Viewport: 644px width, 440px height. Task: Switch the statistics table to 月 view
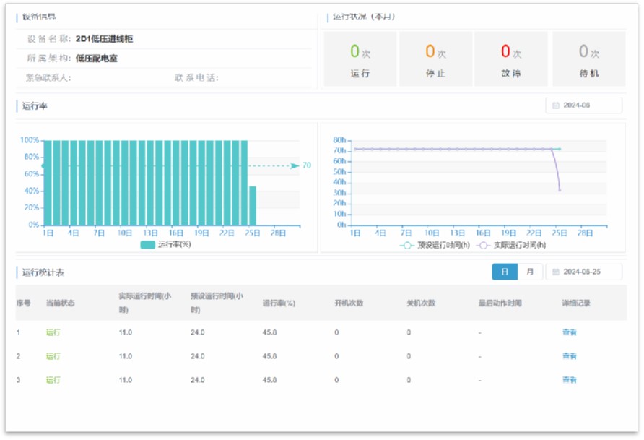(x=530, y=272)
